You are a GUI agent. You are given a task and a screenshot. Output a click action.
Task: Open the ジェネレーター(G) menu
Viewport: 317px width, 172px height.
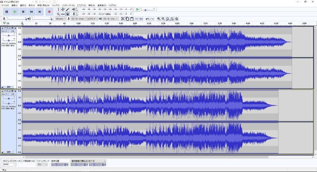68,6
